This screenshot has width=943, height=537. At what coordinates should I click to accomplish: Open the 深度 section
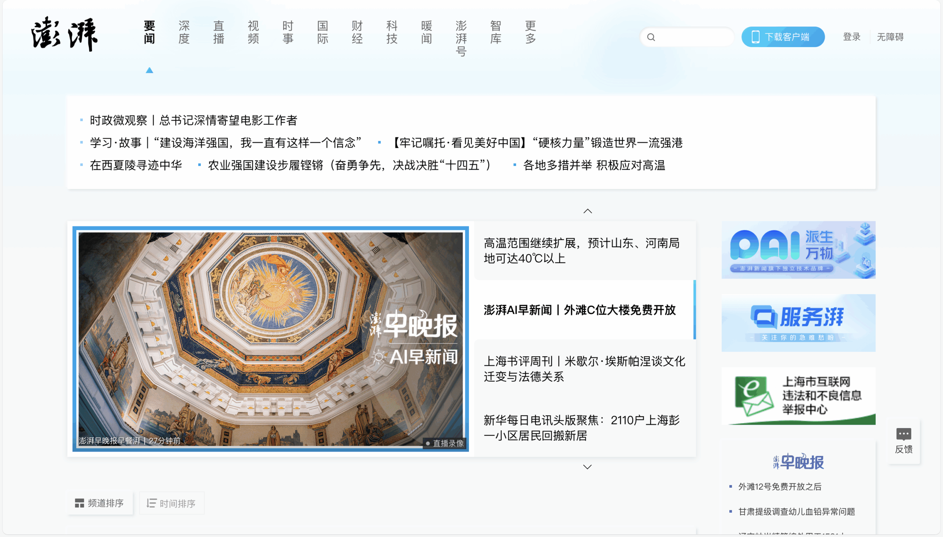[x=184, y=32]
